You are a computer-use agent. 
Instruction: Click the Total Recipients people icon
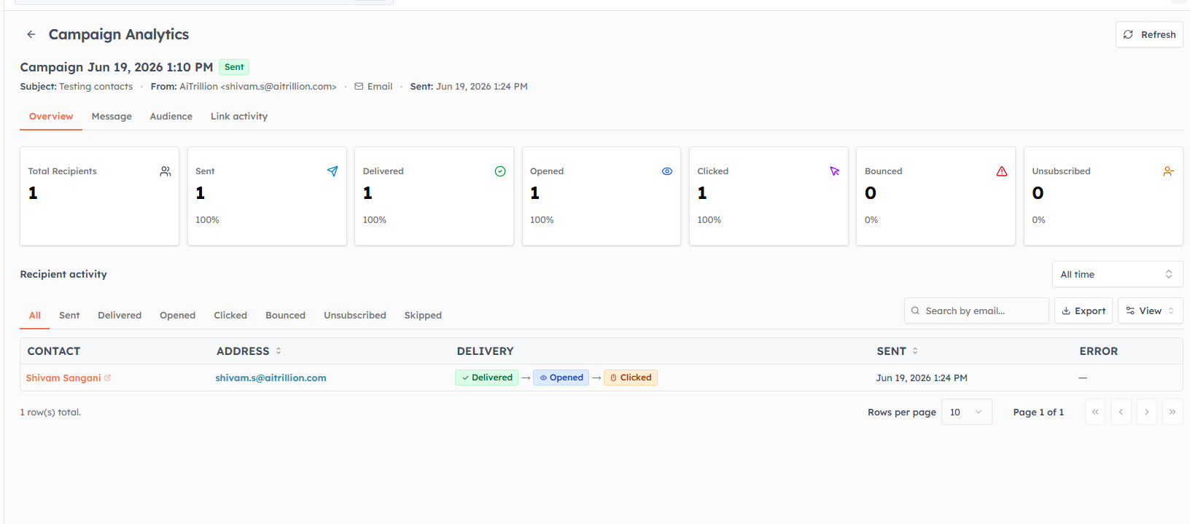[x=166, y=171]
